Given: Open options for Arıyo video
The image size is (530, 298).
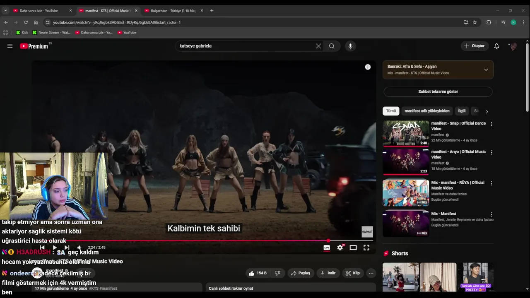Looking at the screenshot, I should pos(491,152).
